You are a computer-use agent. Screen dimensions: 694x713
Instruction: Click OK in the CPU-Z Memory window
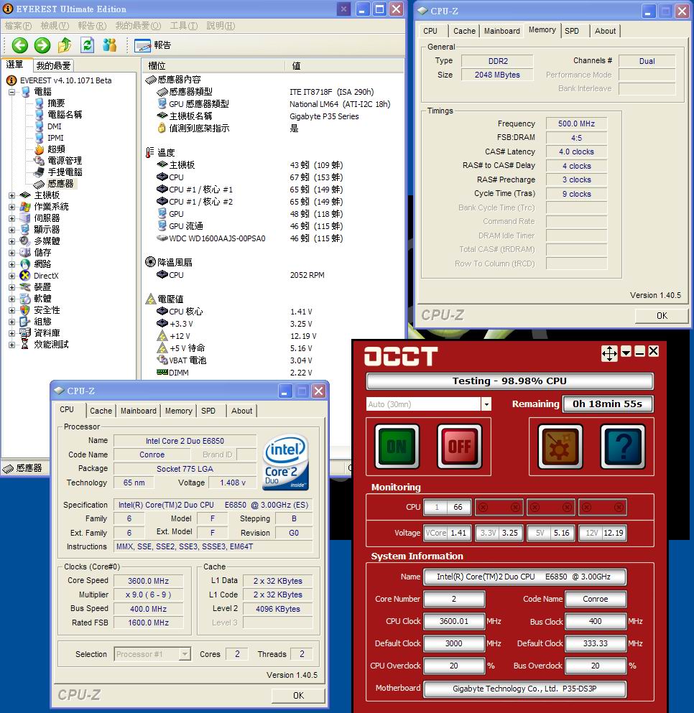pyautogui.click(x=662, y=315)
